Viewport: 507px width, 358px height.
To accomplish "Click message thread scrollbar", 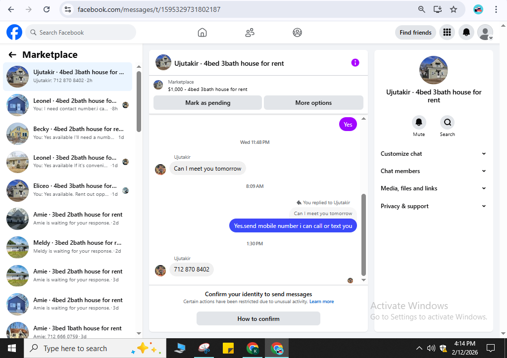I will pyautogui.click(x=363, y=234).
